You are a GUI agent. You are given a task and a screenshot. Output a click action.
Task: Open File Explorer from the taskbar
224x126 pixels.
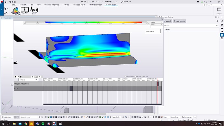click(x=14, y=124)
